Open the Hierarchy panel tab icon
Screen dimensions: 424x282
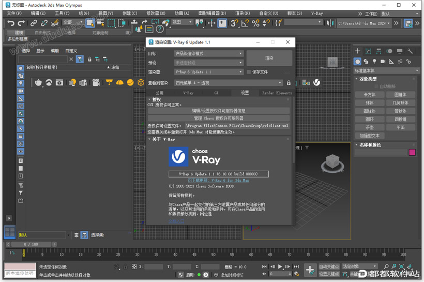point(378,51)
